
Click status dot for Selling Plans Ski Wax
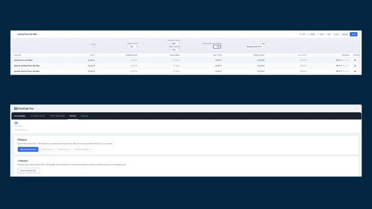[x=355, y=60]
